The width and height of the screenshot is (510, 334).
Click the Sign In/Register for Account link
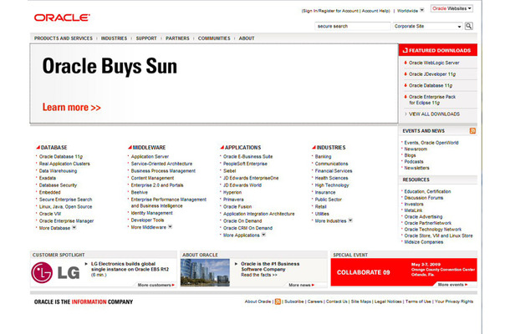(x=330, y=11)
